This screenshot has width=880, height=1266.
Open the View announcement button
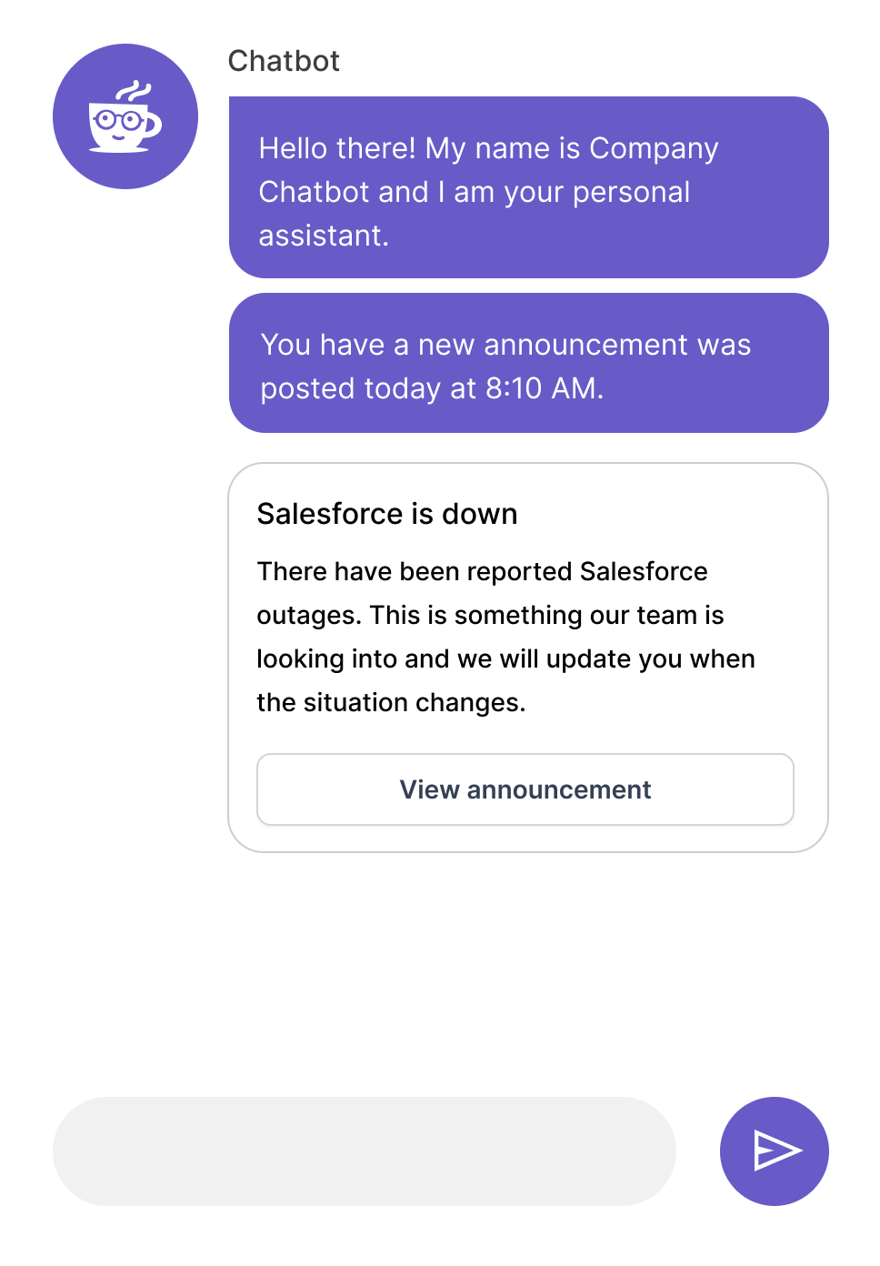tap(525, 789)
